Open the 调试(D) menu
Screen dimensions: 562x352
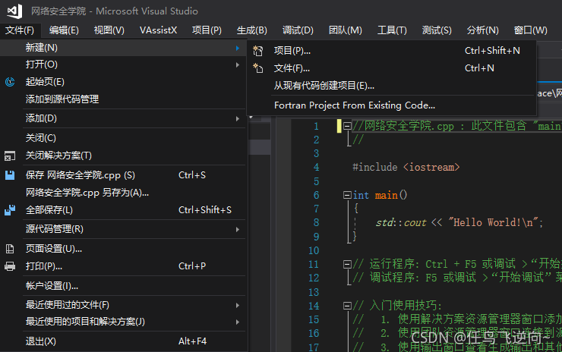point(298,30)
